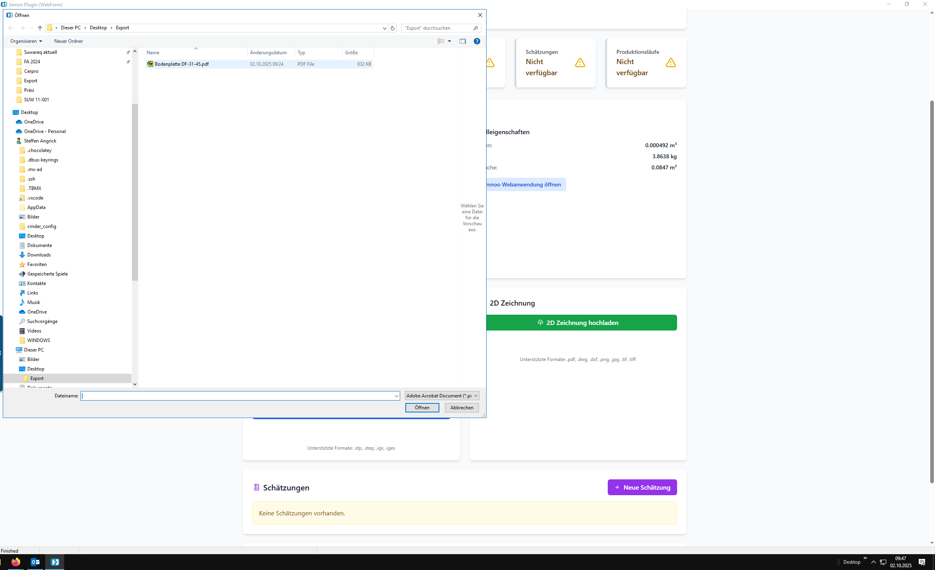Click the Schätzungen warning triangle icon
Image resolution: width=935 pixels, height=570 pixels.
tap(580, 63)
